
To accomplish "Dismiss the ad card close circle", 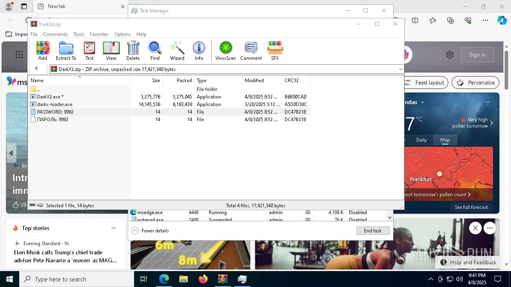I will (475, 228).
